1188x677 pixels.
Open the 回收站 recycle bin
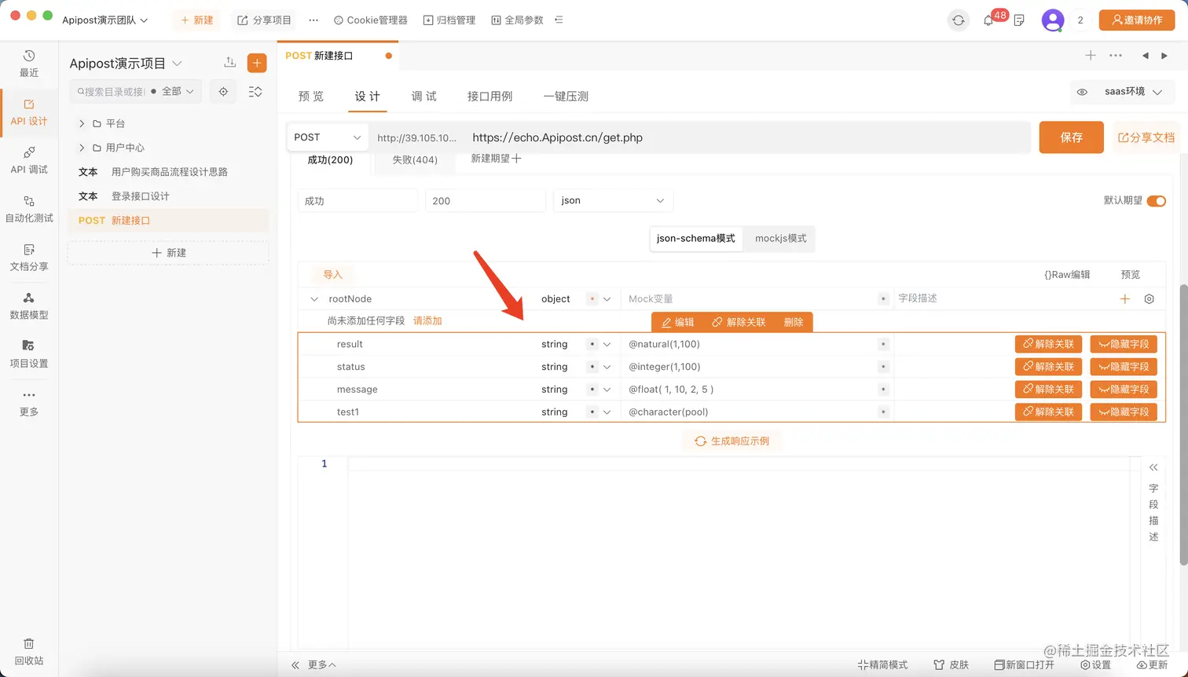point(29,652)
